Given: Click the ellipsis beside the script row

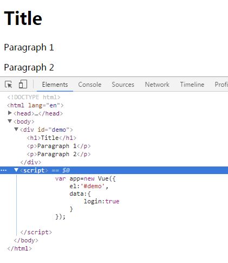Looking at the screenshot, I should [4, 170].
